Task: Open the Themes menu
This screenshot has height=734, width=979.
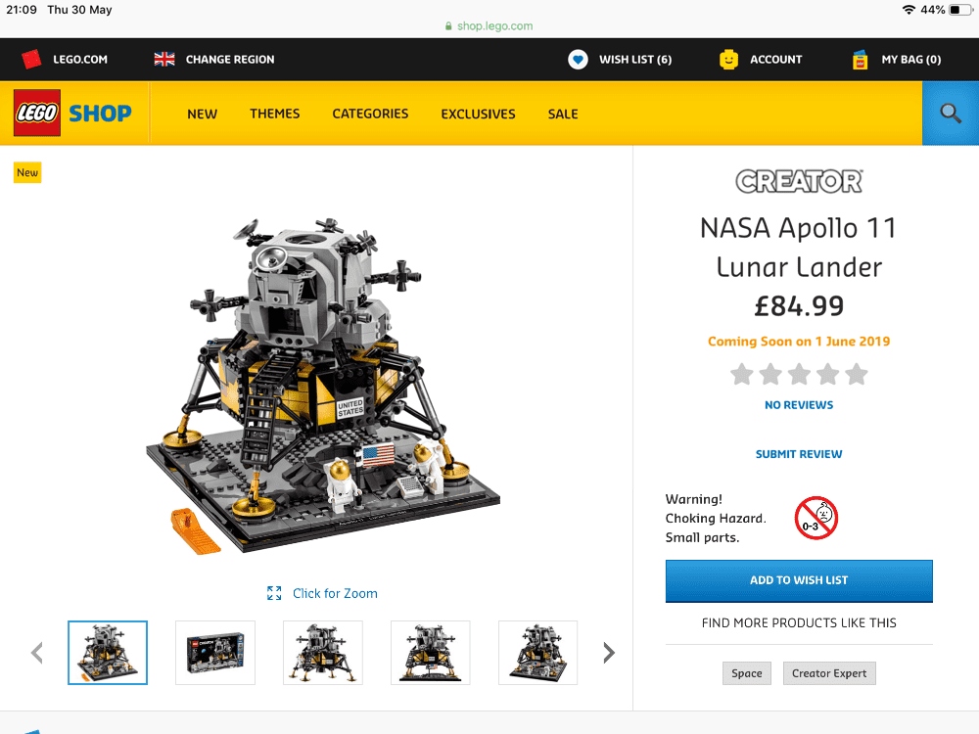Action: tap(275, 114)
